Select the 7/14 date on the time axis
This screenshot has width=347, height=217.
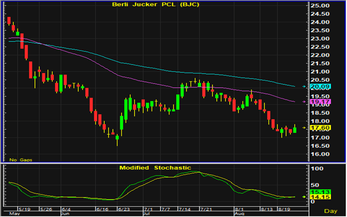[x=184, y=209]
